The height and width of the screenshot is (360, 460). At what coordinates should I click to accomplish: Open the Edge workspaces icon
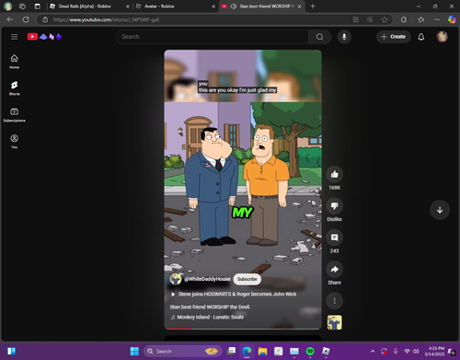coord(22,6)
